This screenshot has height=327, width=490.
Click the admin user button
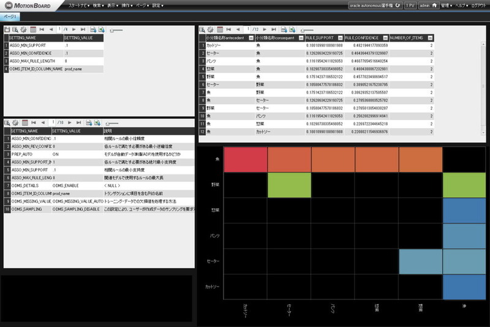[428, 6]
